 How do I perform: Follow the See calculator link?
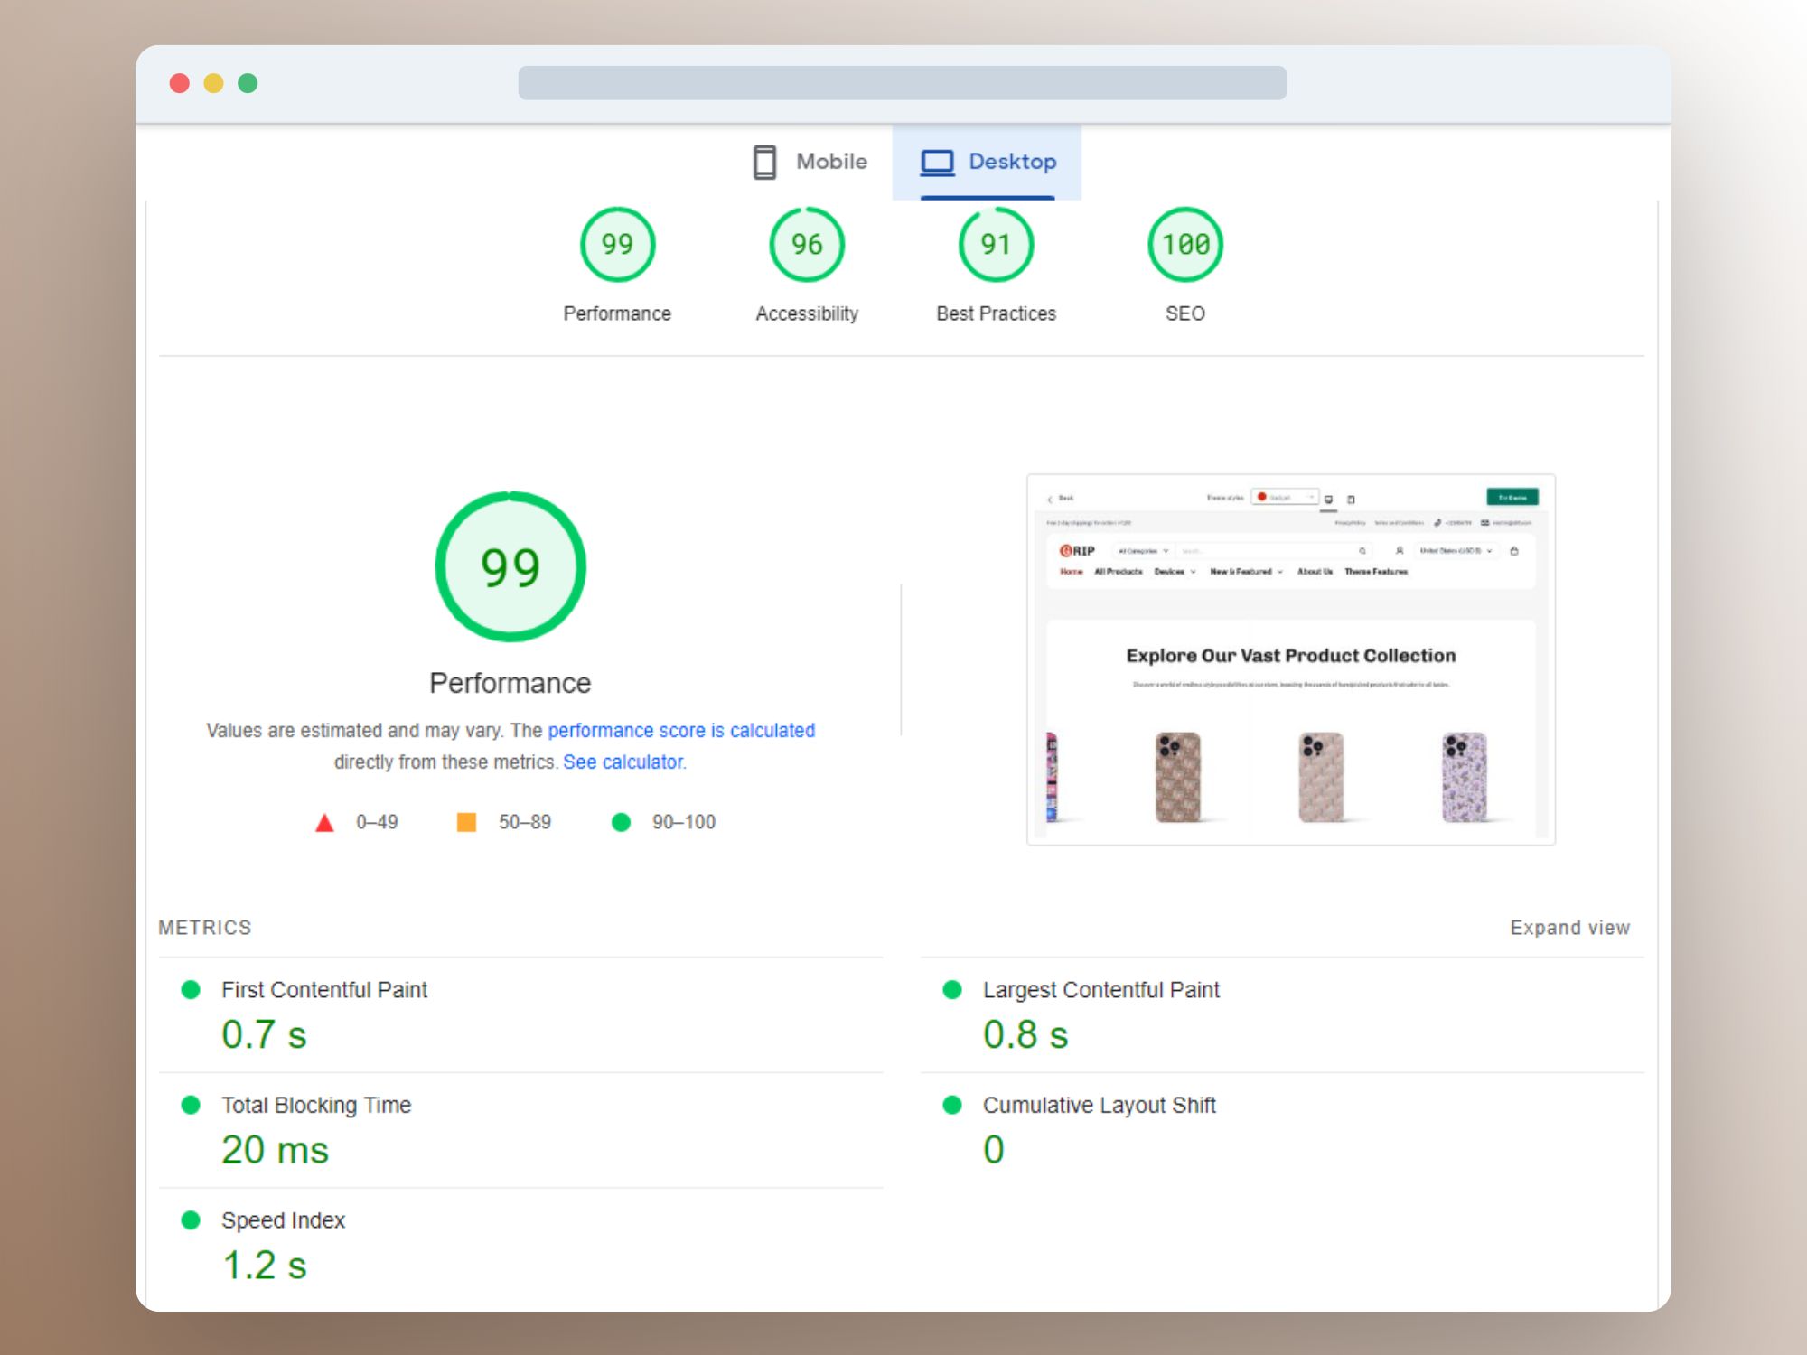point(623,762)
